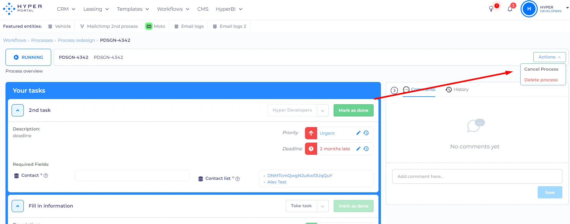View Deadline history clock icon
Viewport: 570px width, 224px height.
(366, 149)
